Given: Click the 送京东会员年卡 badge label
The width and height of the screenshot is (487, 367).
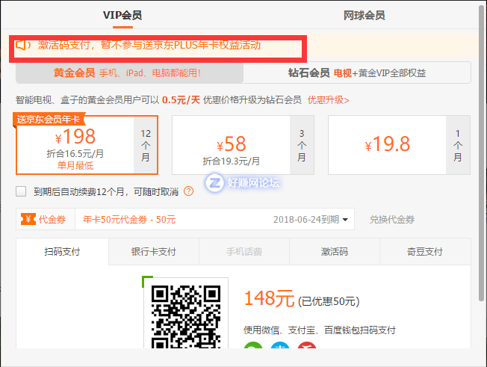Looking at the screenshot, I should coord(49,119).
